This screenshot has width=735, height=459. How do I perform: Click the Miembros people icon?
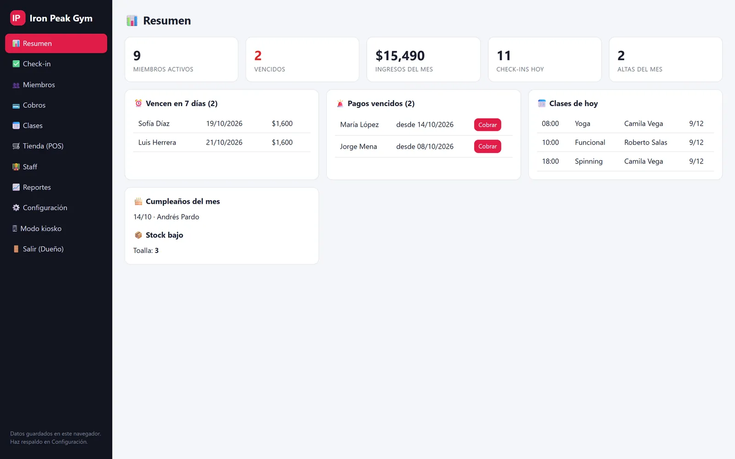(x=16, y=85)
